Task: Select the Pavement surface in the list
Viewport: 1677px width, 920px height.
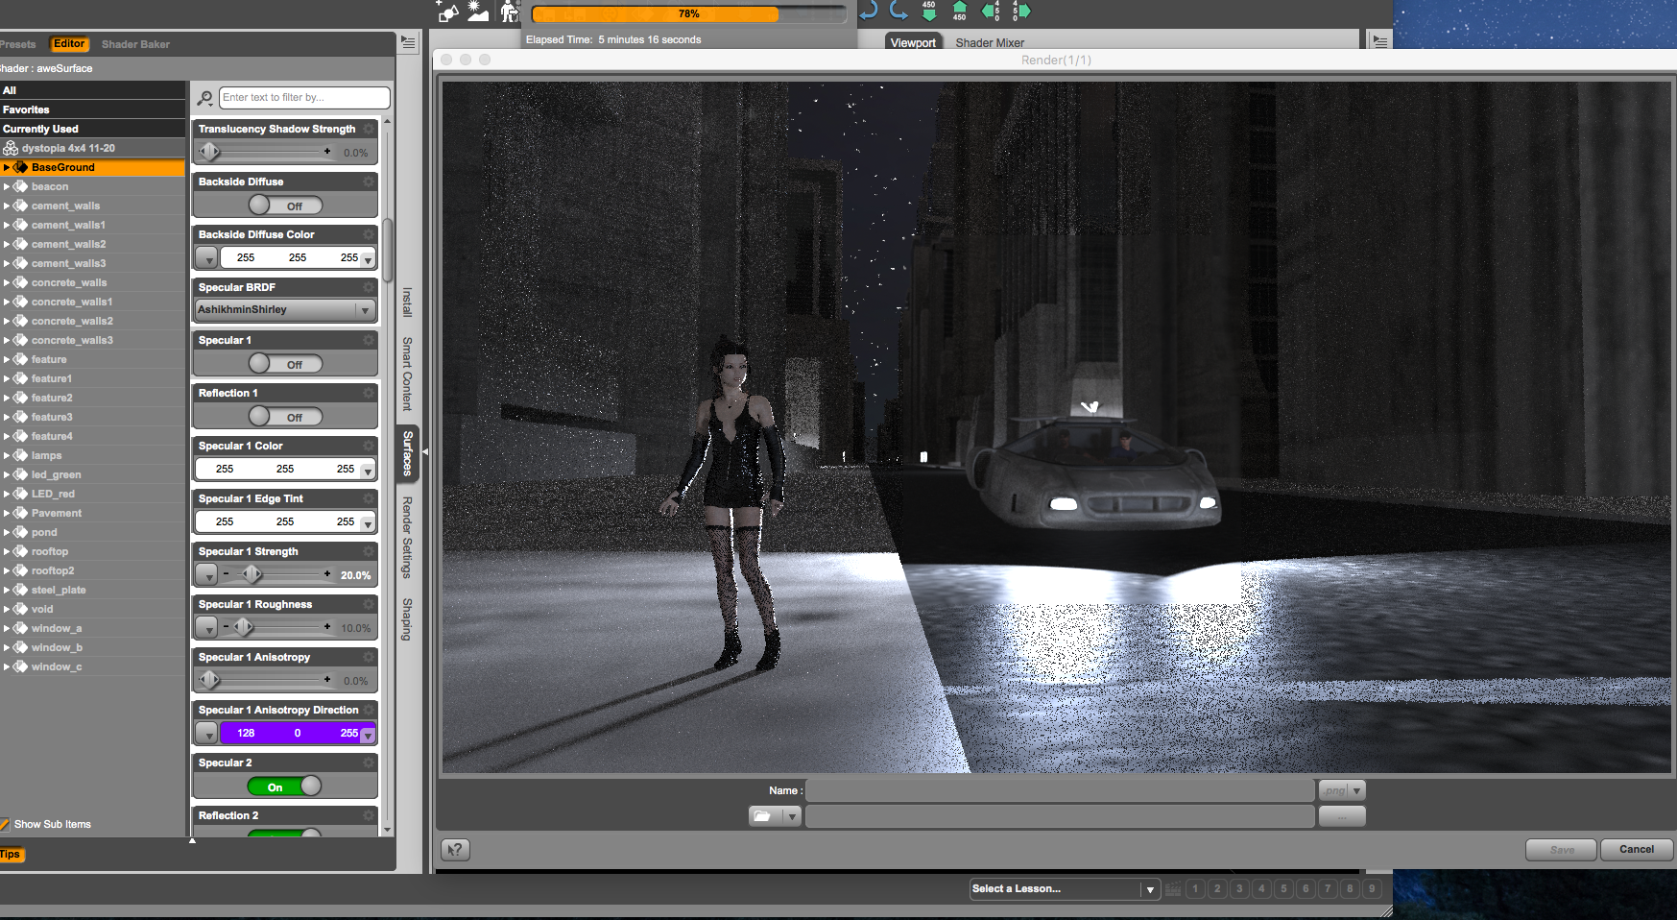Action: pos(57,513)
